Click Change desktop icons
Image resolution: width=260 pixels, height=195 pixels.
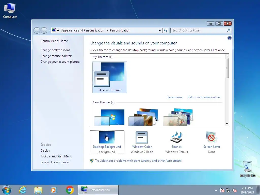tap(55, 50)
